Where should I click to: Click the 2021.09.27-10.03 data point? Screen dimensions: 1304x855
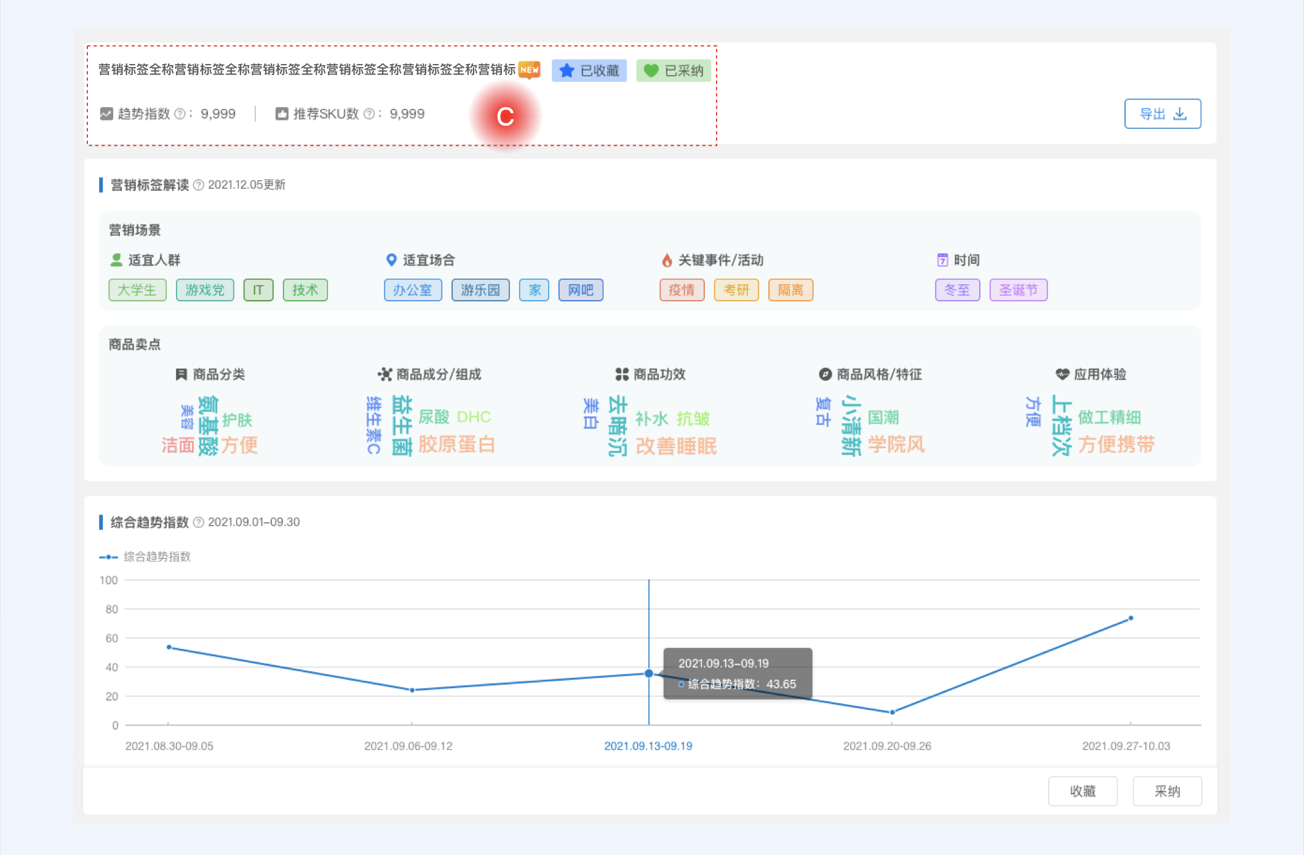1131,618
